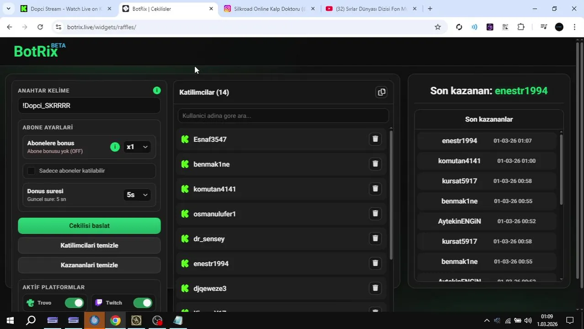The height and width of the screenshot is (329, 584).
Task: Open the Chrome extensions puzzle menu
Action: [521, 27]
